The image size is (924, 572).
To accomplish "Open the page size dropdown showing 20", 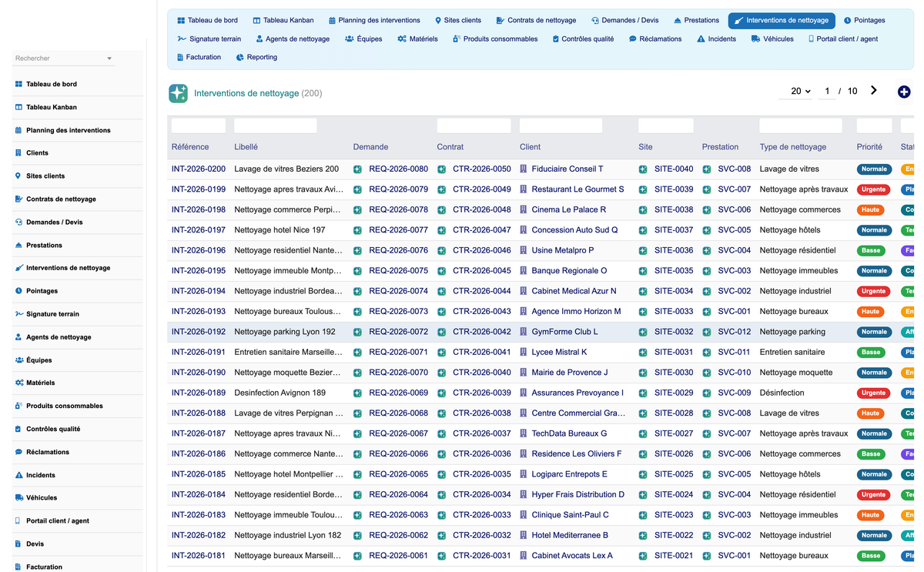I will [801, 91].
